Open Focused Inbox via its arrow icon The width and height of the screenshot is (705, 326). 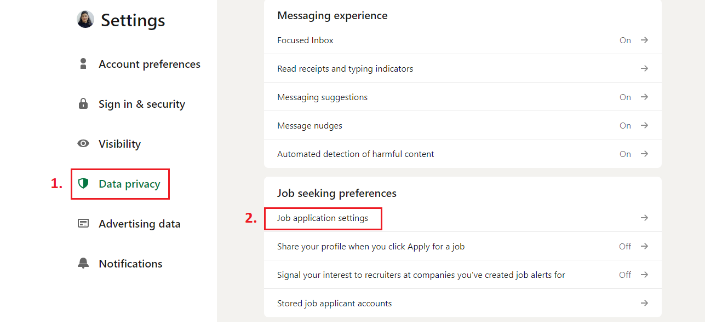pyautogui.click(x=644, y=40)
